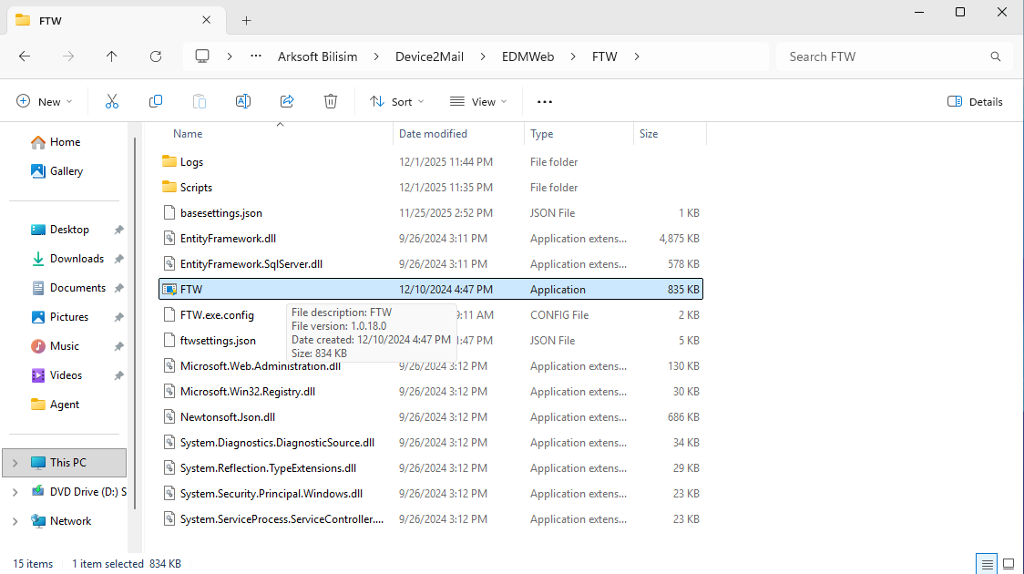Sort files by Date modified column

click(433, 134)
